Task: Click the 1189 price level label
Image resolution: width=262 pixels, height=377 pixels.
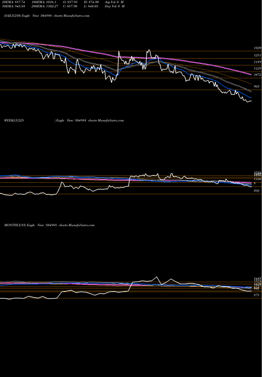Action: point(257,62)
